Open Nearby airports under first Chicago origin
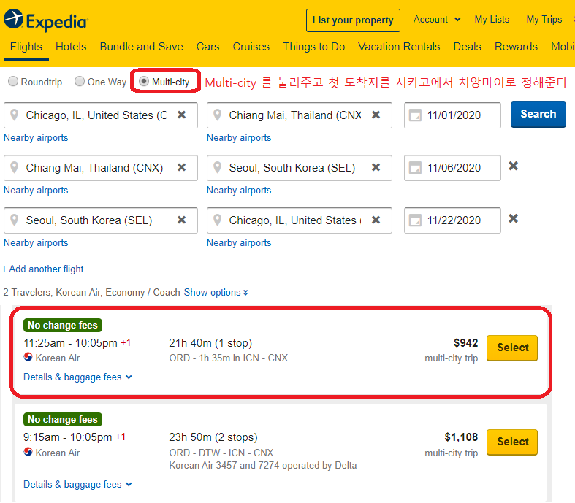Image resolution: width=575 pixels, height=503 pixels. click(36, 138)
